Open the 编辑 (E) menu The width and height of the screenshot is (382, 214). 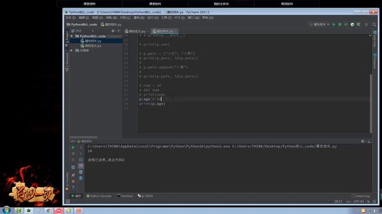(84, 18)
